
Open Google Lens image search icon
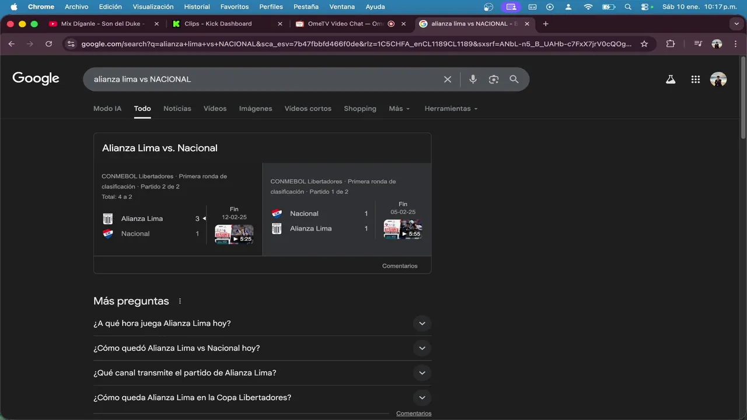pos(494,79)
